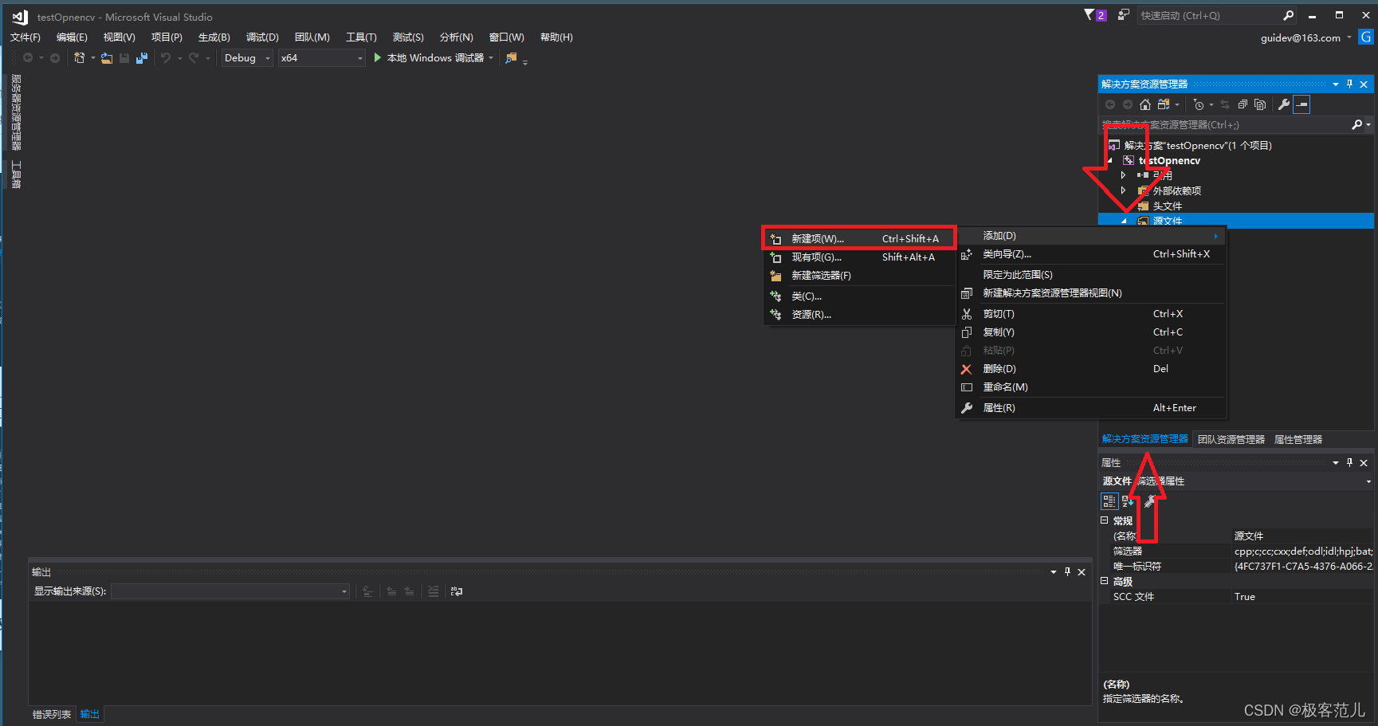Click the Show All Files icon in Solution Explorer
Screen dimensions: 1378x726
tap(1260, 104)
